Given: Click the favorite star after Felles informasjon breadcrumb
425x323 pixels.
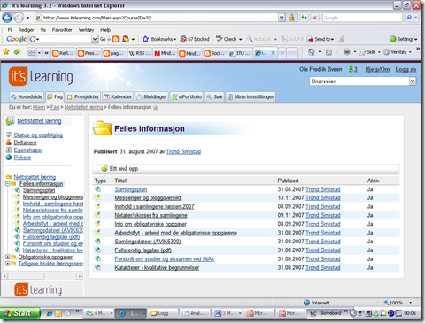Looking at the screenshot, I should 156,108.
